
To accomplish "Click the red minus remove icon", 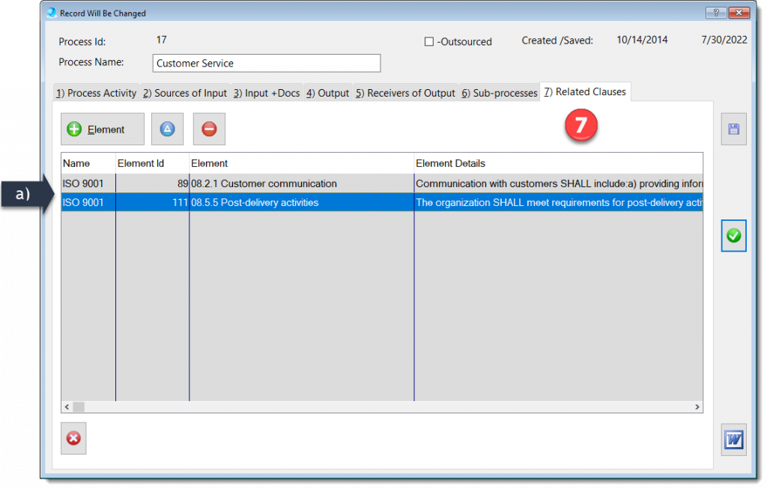I will (209, 130).
